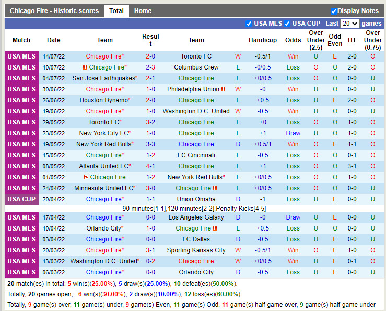Click the 4-1 Atlanta United FC score
The height and width of the screenshot is (311, 386).
click(150, 166)
